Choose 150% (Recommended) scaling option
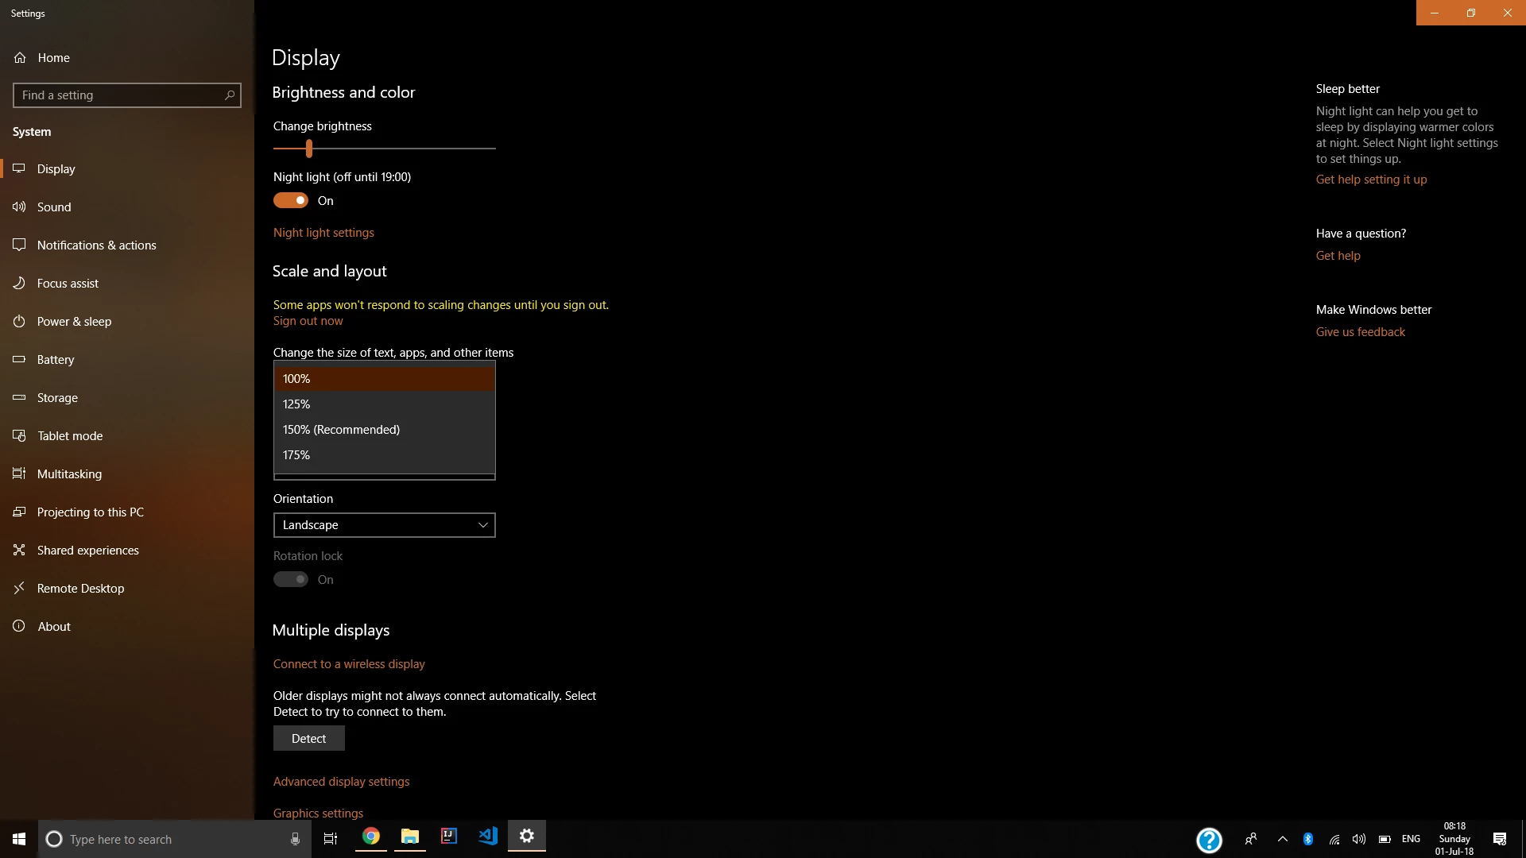1526x858 pixels. click(x=384, y=430)
